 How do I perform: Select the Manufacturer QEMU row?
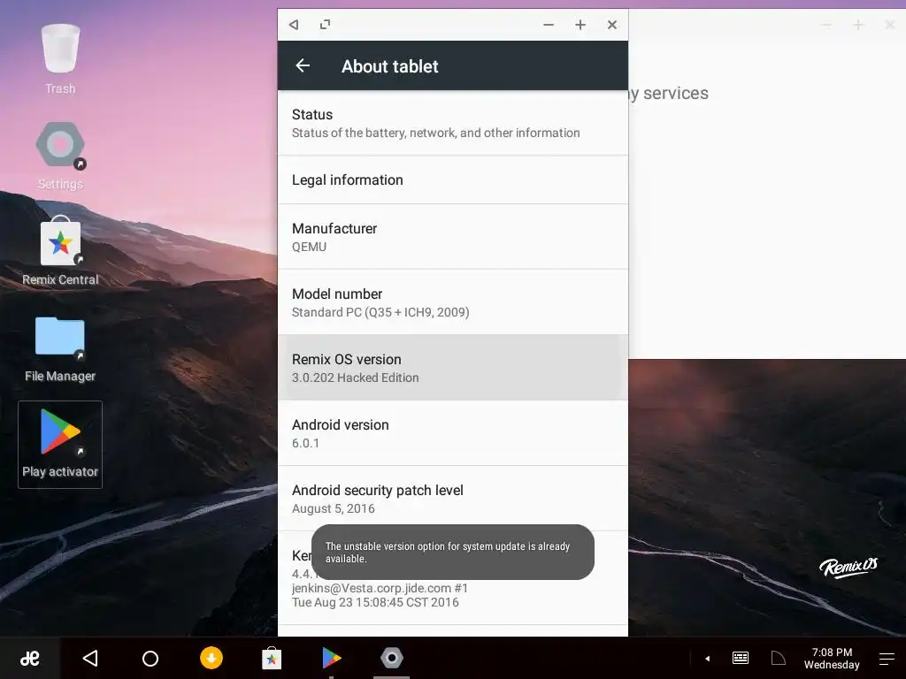[453, 237]
